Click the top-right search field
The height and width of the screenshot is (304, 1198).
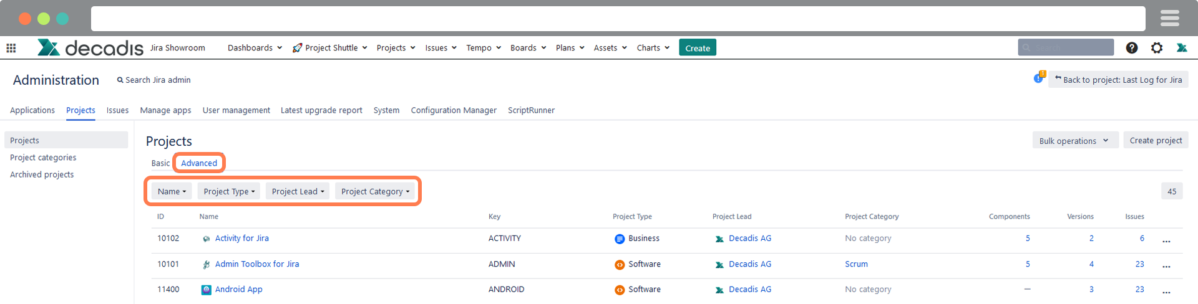pyautogui.click(x=1066, y=47)
